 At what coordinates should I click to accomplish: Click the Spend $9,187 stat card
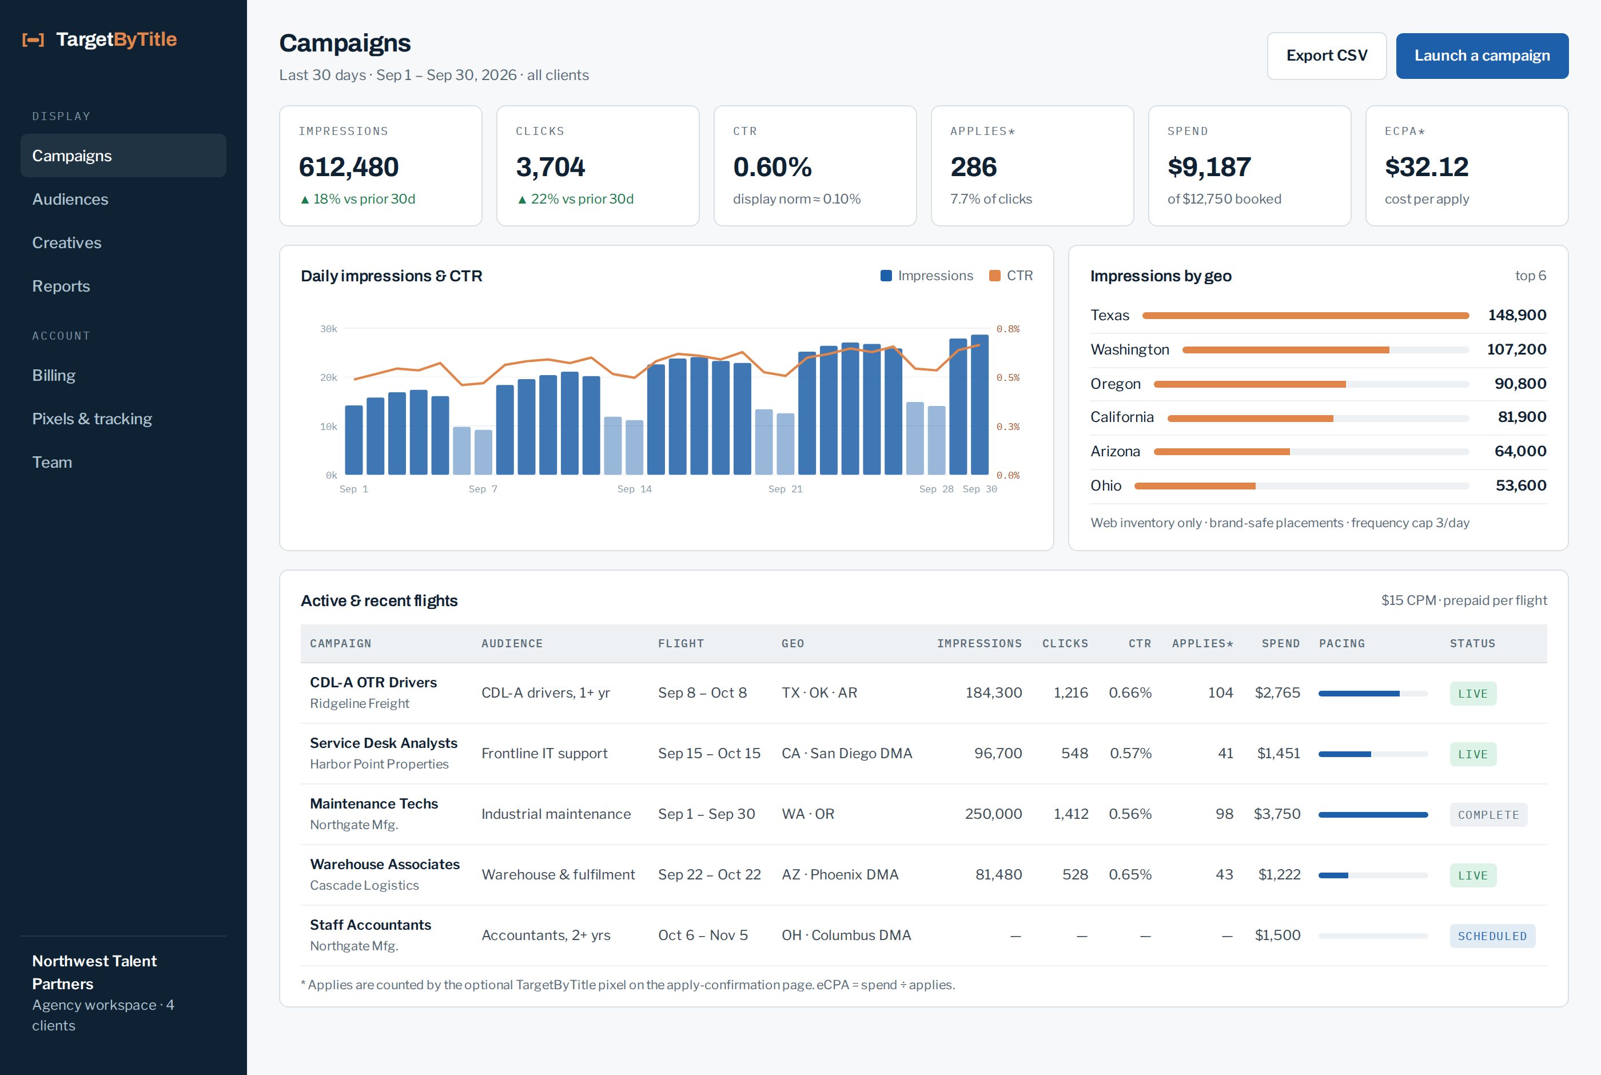click(1249, 166)
